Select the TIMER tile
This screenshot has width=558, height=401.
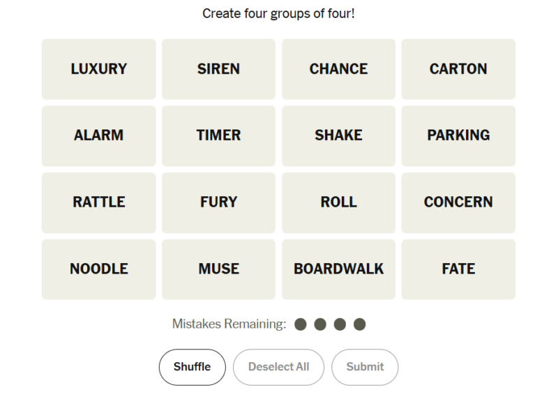click(218, 136)
